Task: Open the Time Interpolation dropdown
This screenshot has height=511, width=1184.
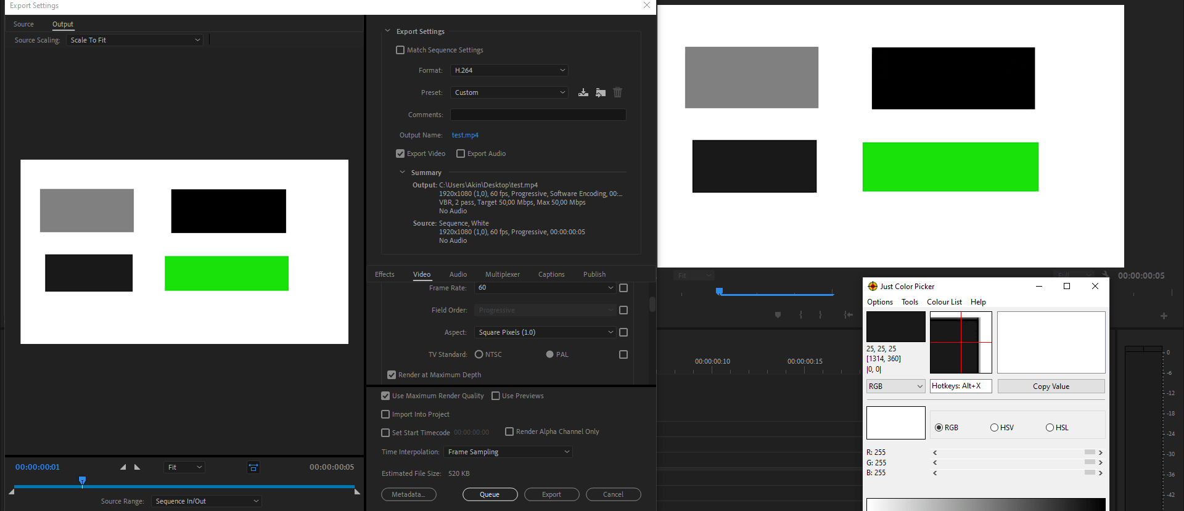Action: 508,452
